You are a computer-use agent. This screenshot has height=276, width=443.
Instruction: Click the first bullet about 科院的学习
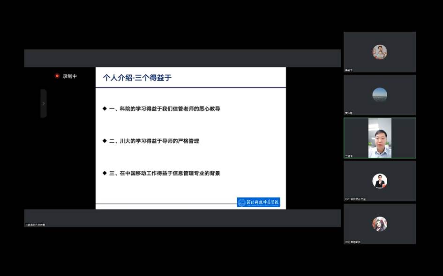165,109
